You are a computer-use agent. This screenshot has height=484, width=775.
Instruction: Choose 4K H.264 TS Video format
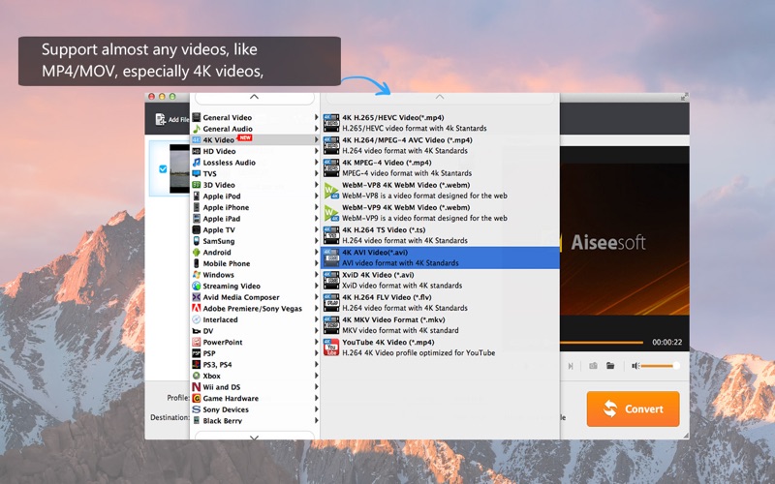(440, 235)
